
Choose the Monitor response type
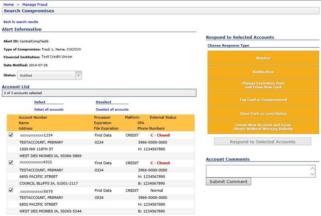click(263, 58)
